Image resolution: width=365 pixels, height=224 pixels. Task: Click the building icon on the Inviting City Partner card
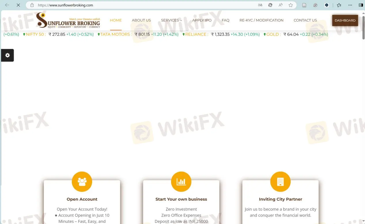point(280,181)
